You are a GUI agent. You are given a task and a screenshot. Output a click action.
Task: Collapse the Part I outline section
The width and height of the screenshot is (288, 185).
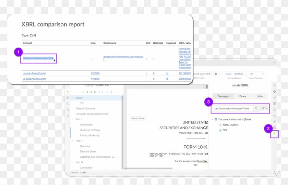[x=73, y=119]
